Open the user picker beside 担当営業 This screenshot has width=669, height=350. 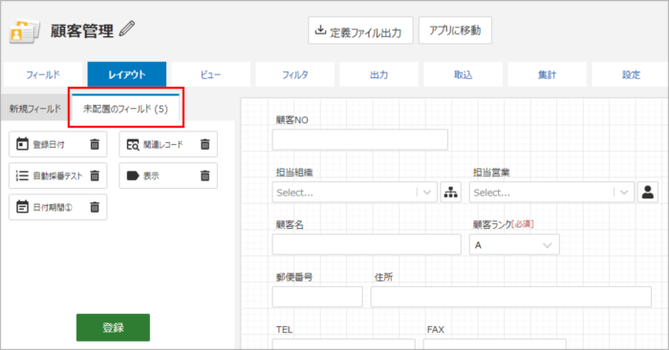point(648,192)
